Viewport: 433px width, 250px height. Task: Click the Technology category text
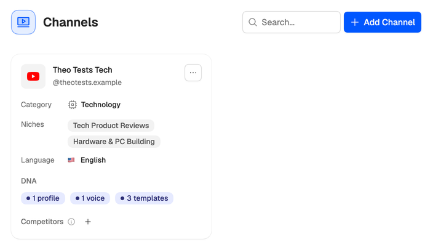101,105
